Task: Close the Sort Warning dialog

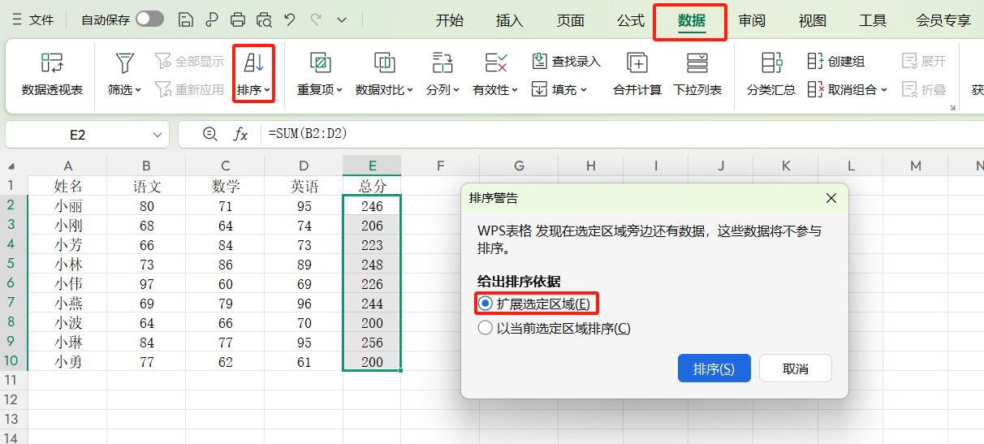Action: (831, 198)
